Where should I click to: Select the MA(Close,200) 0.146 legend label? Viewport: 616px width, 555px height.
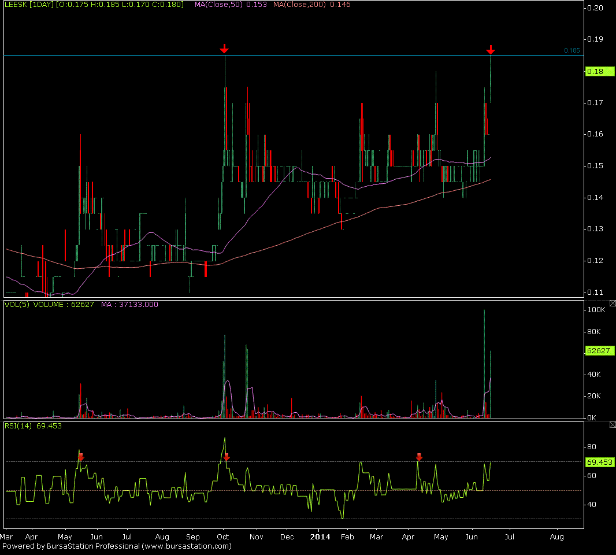point(312,5)
